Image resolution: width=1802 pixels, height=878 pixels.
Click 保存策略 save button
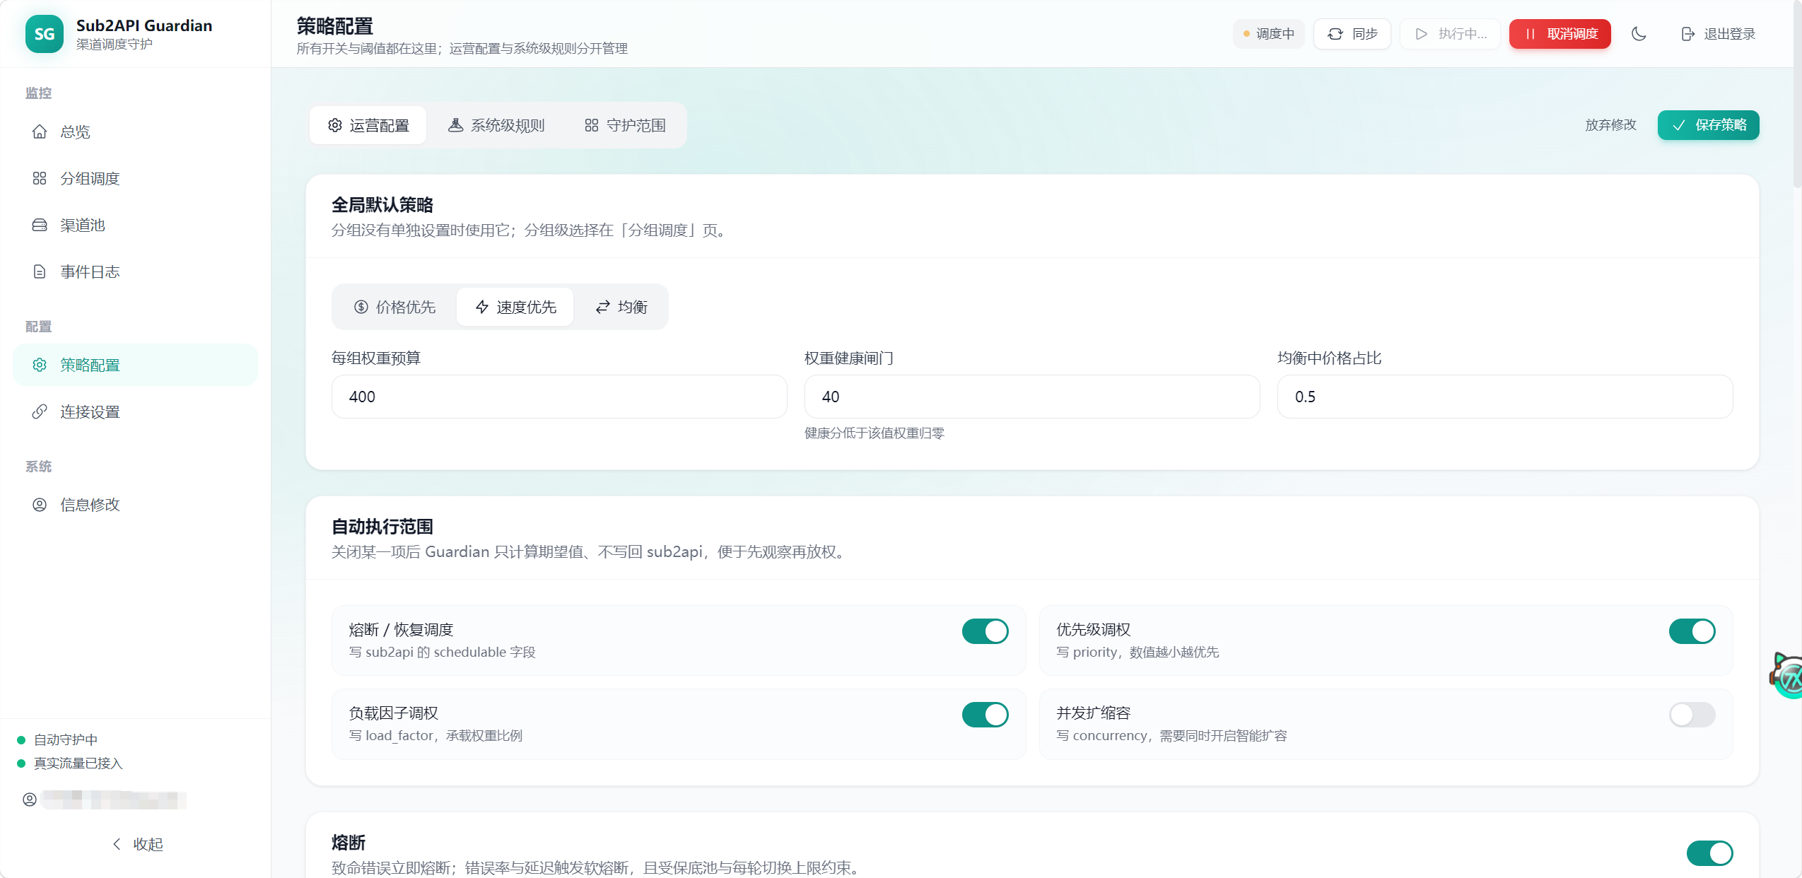click(x=1708, y=125)
